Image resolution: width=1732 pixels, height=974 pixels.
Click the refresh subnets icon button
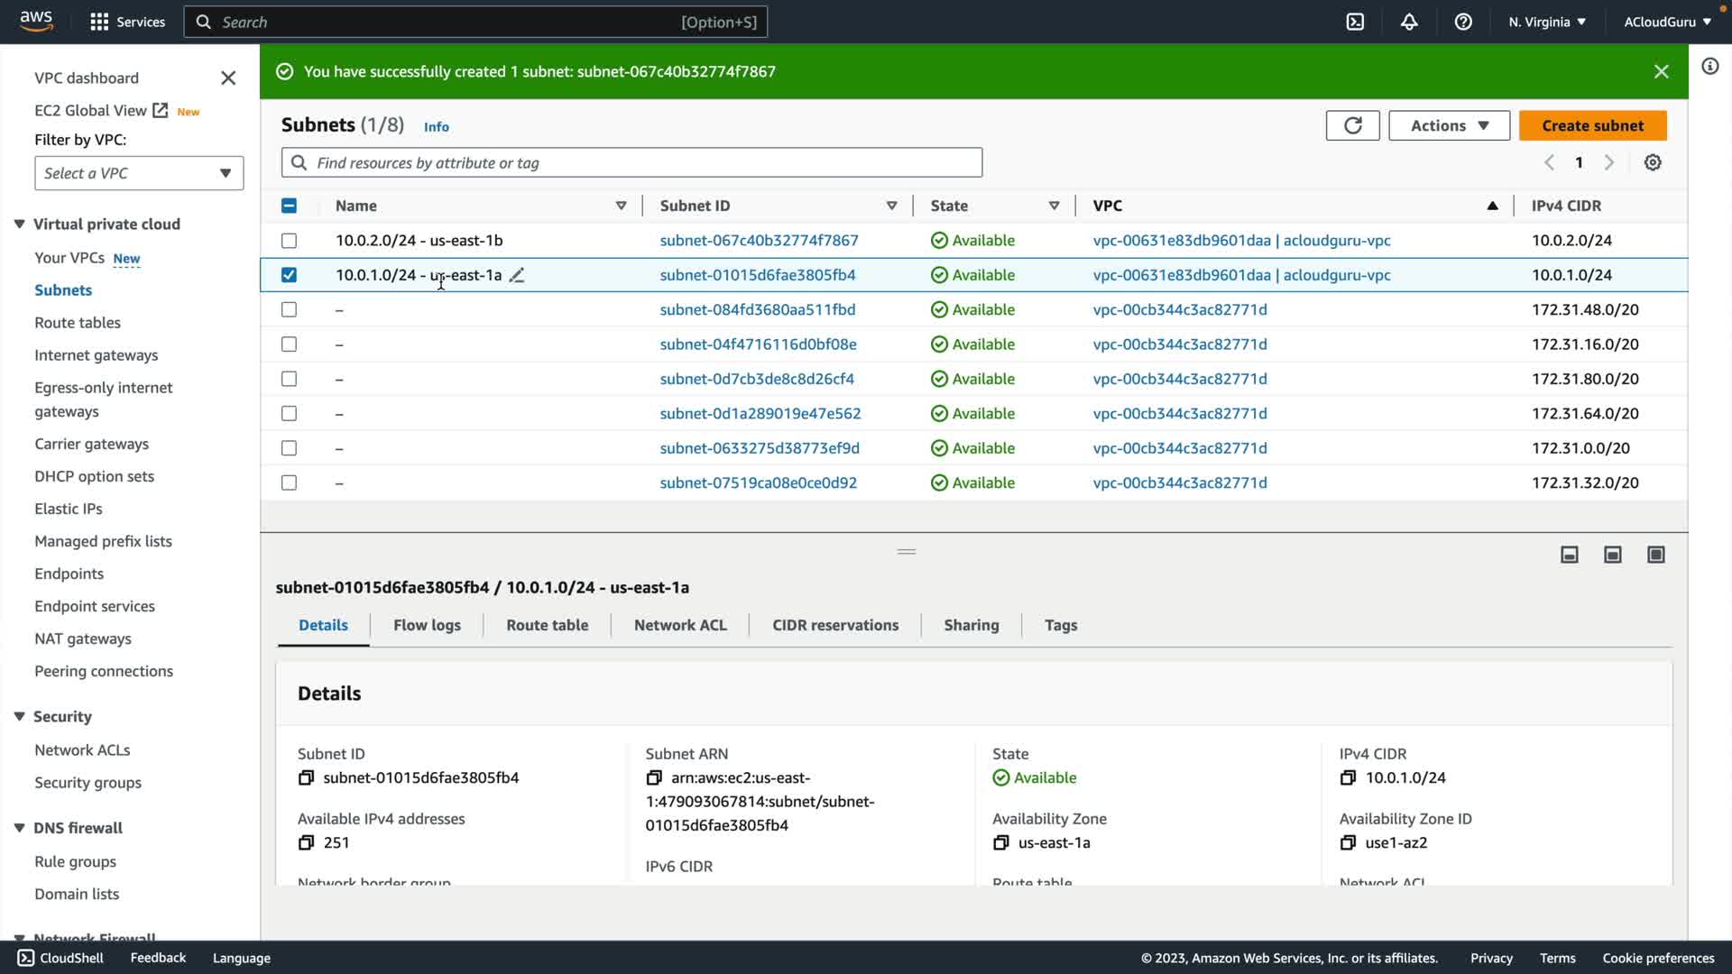point(1352,125)
